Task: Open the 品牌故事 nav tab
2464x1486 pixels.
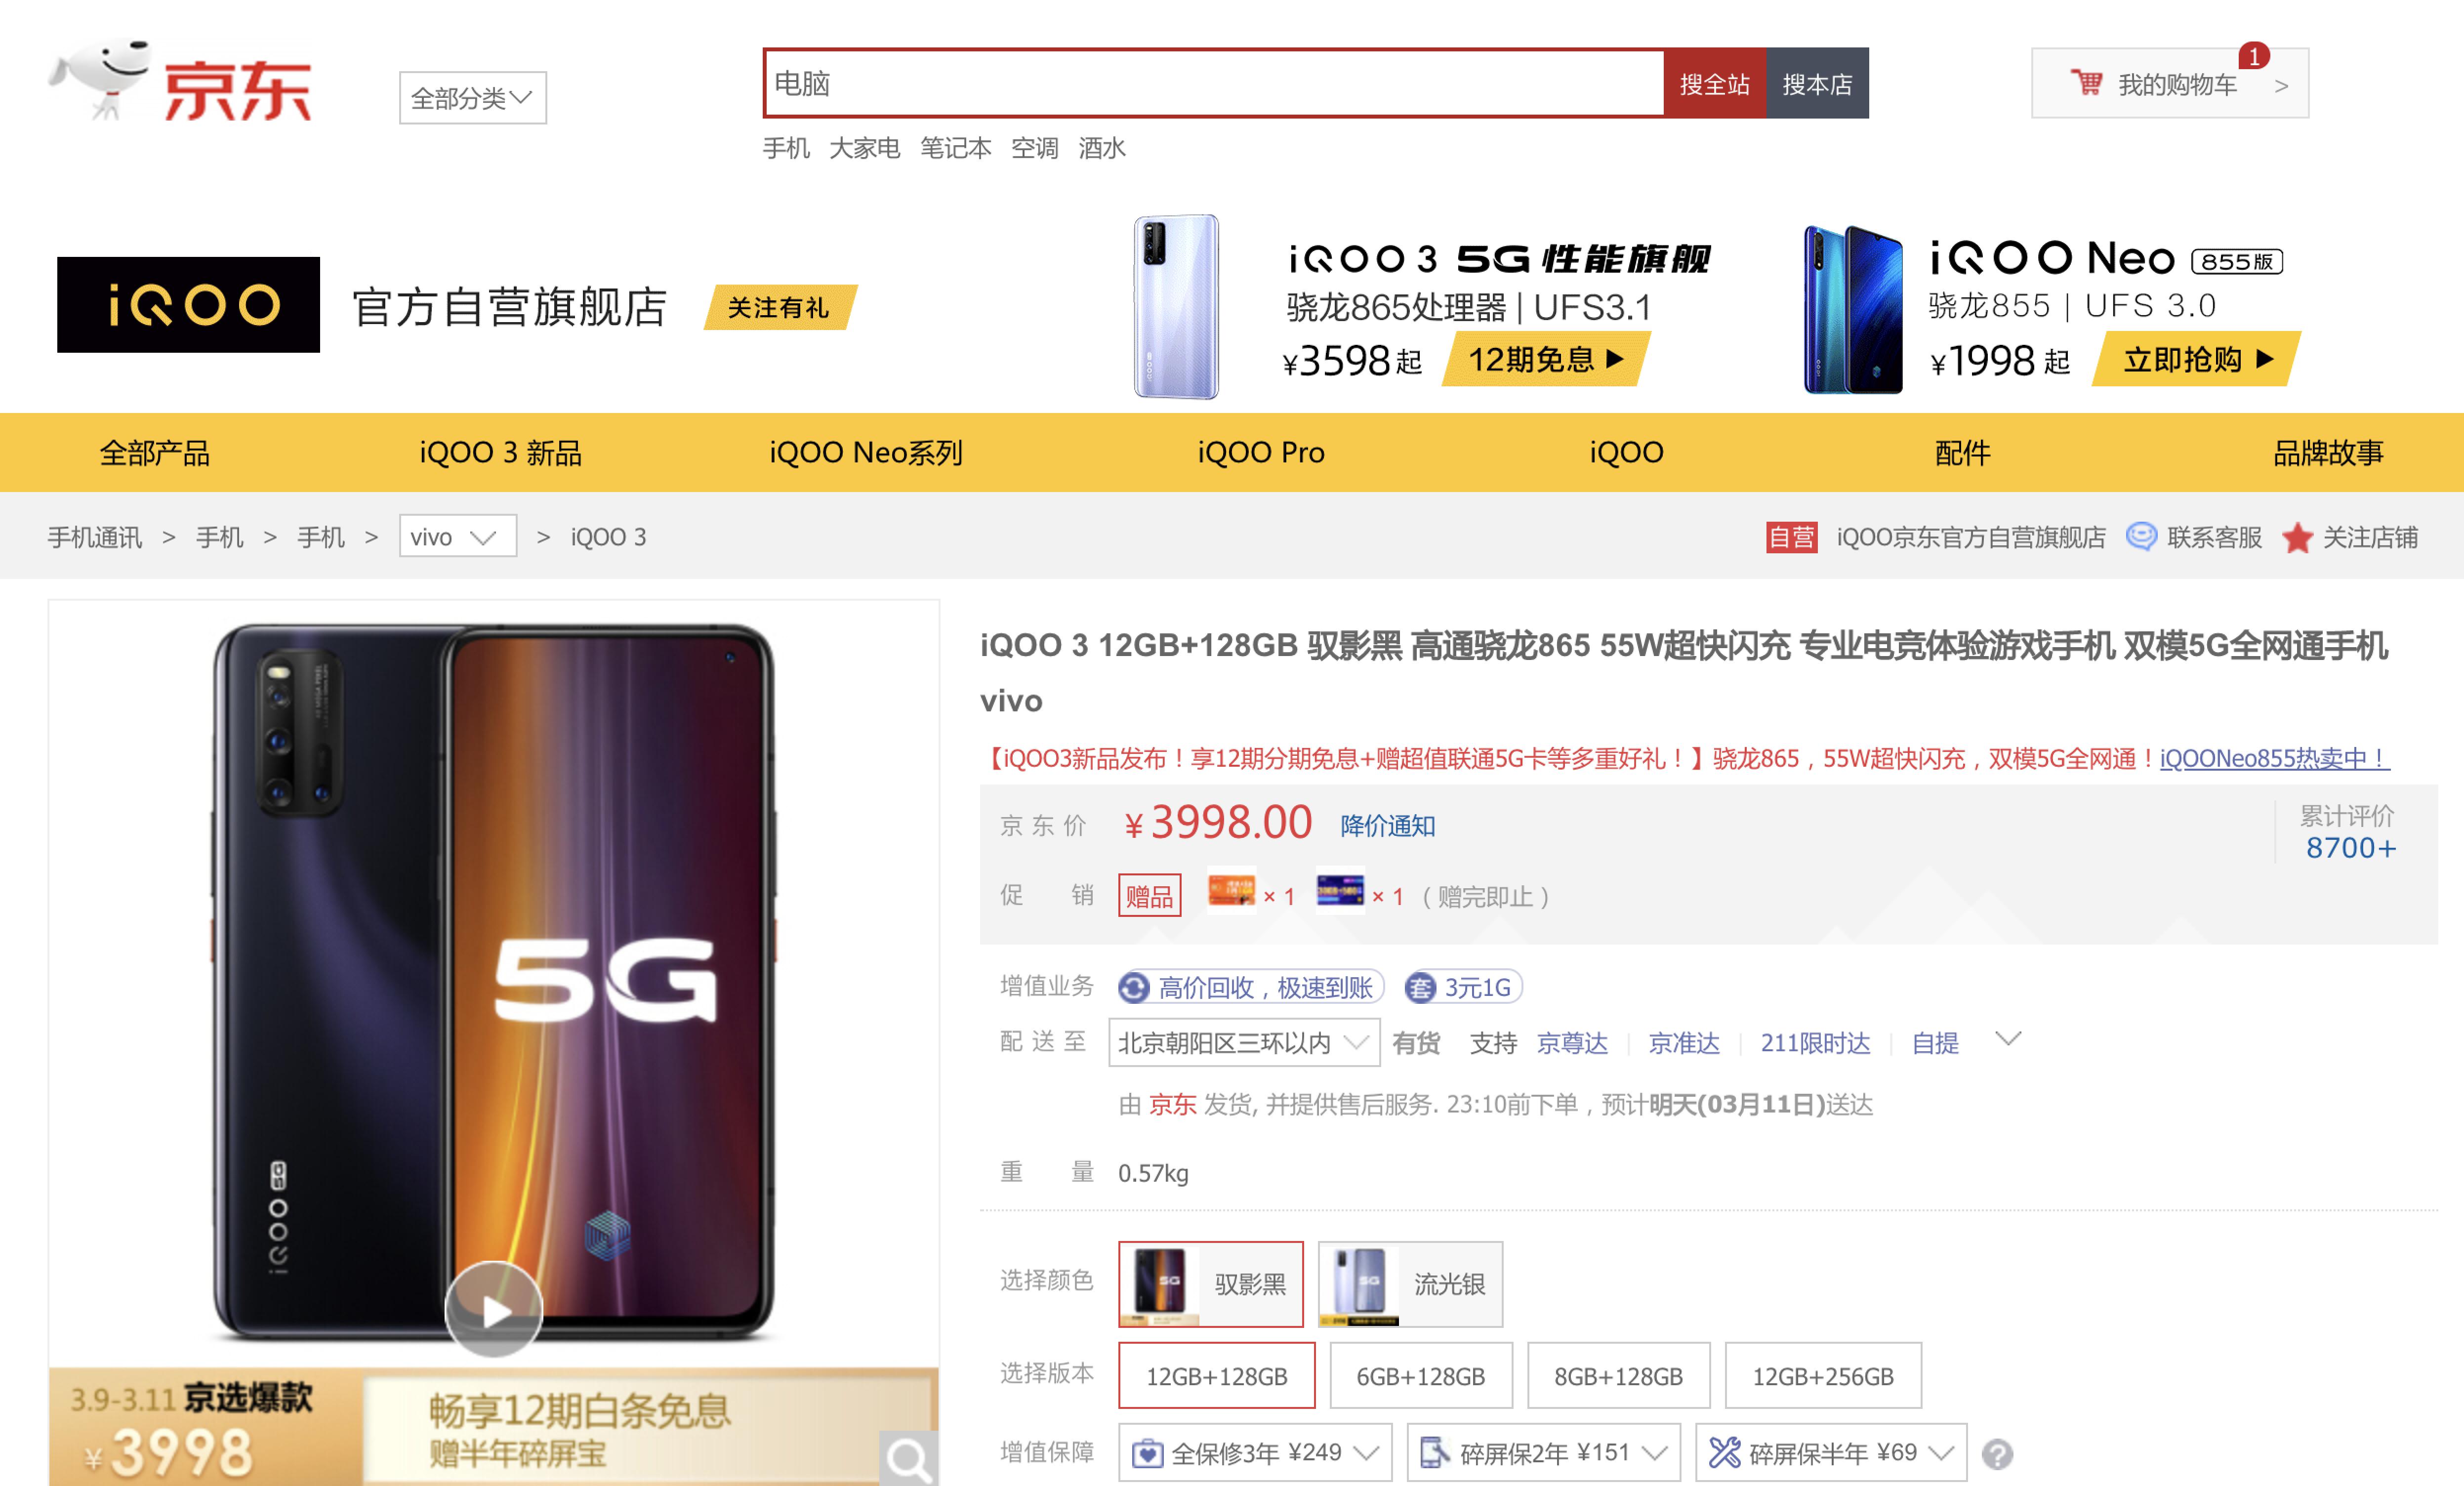Action: point(2328,453)
